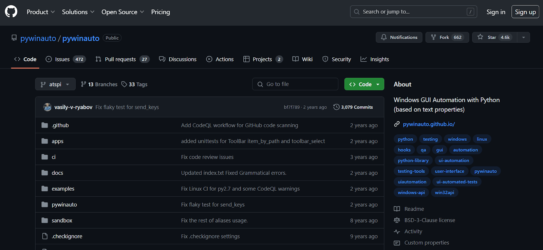Open the atspi branch selector dropdown
543x250 pixels.
tap(55, 84)
